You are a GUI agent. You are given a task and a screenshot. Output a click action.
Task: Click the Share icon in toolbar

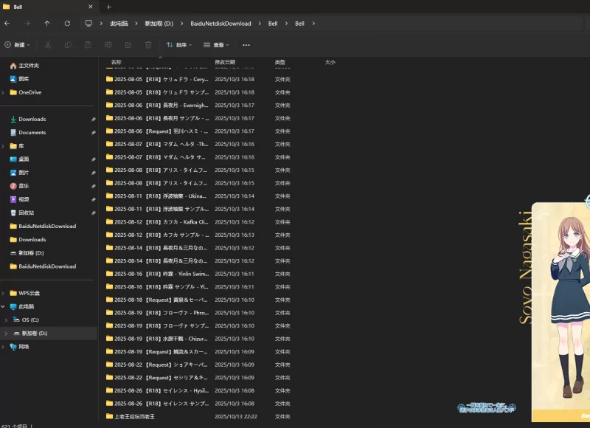(x=128, y=45)
